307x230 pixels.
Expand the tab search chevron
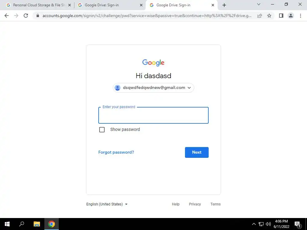coord(259,4)
